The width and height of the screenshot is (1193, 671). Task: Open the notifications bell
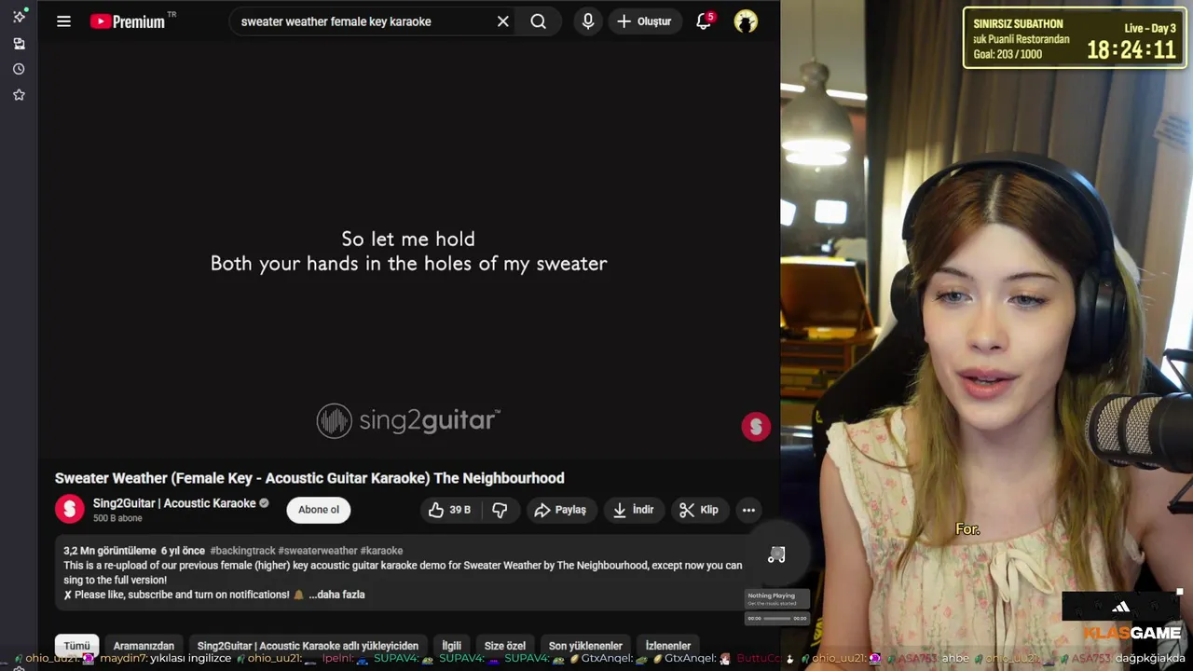pyautogui.click(x=704, y=21)
